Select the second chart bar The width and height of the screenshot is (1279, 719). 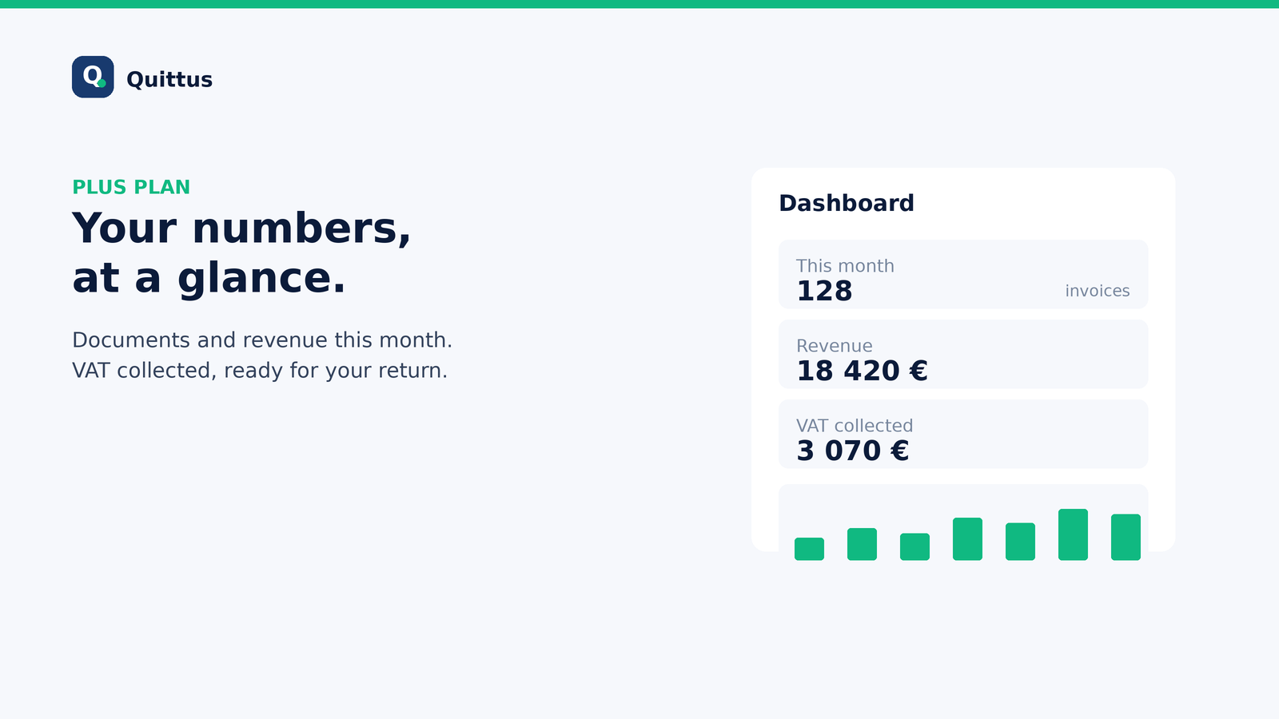pos(862,544)
